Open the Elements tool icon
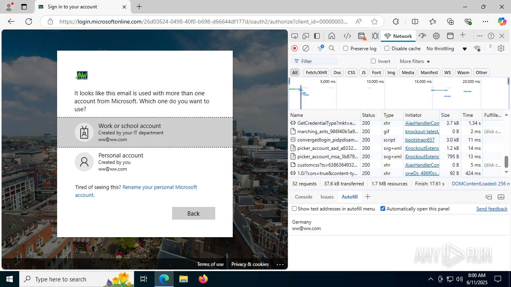Image resolution: width=511 pixels, height=287 pixels. click(x=347, y=36)
